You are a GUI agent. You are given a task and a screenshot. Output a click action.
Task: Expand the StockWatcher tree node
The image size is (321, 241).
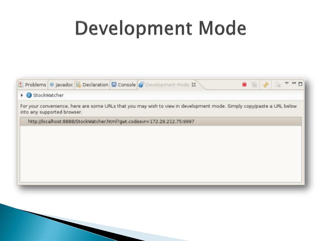(x=22, y=95)
